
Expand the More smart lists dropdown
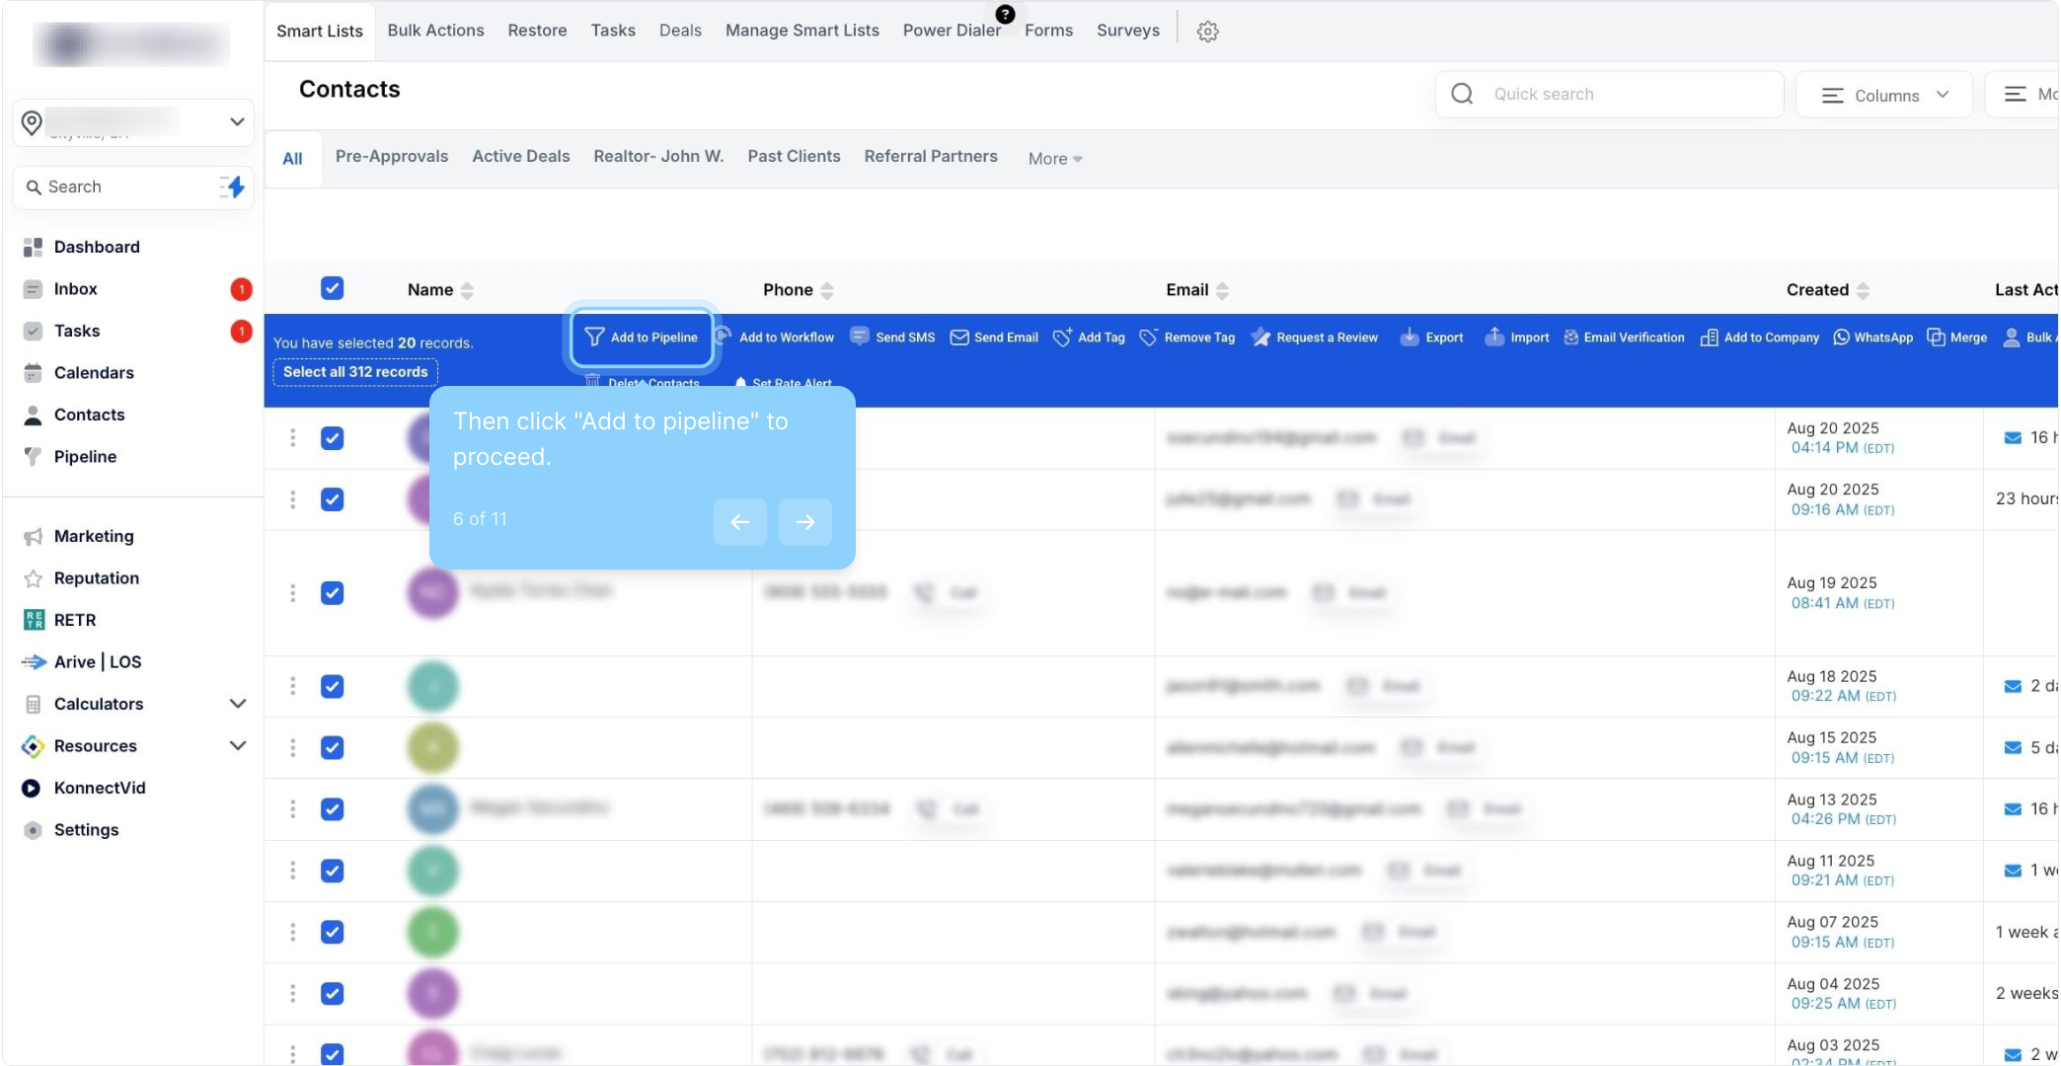(1054, 158)
